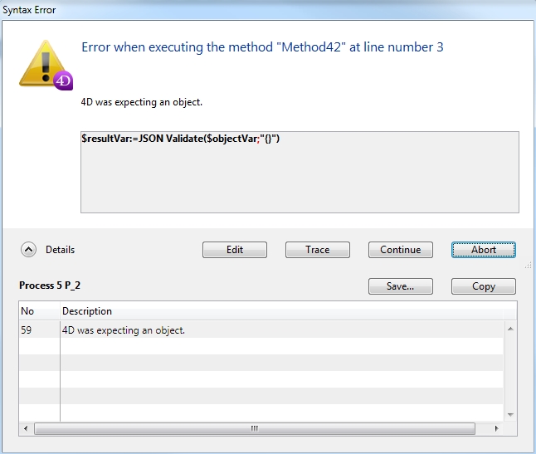Click Continue to resume execution

400,250
